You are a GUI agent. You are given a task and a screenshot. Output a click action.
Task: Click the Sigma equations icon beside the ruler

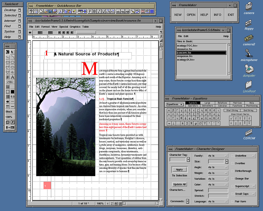coord(161,45)
